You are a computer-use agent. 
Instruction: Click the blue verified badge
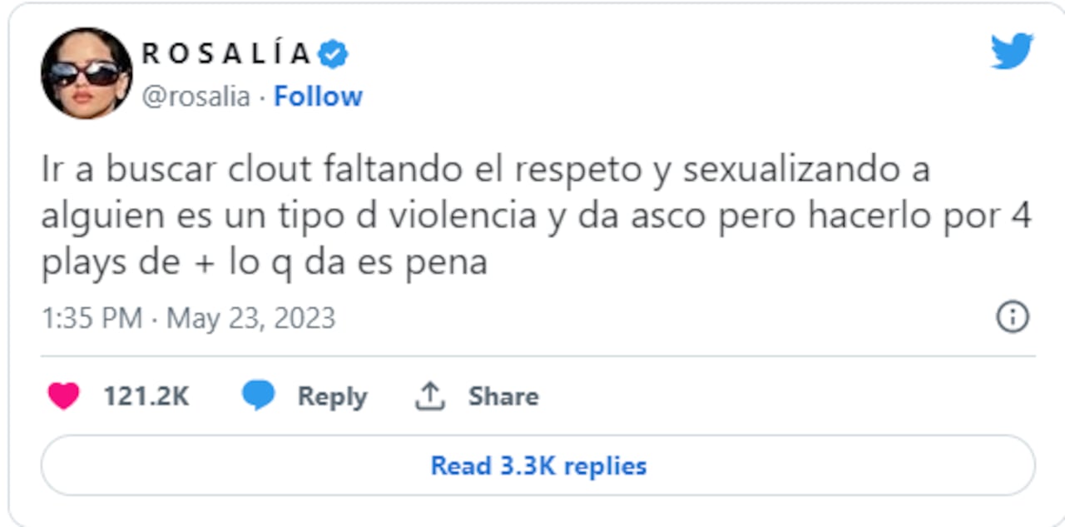334,55
